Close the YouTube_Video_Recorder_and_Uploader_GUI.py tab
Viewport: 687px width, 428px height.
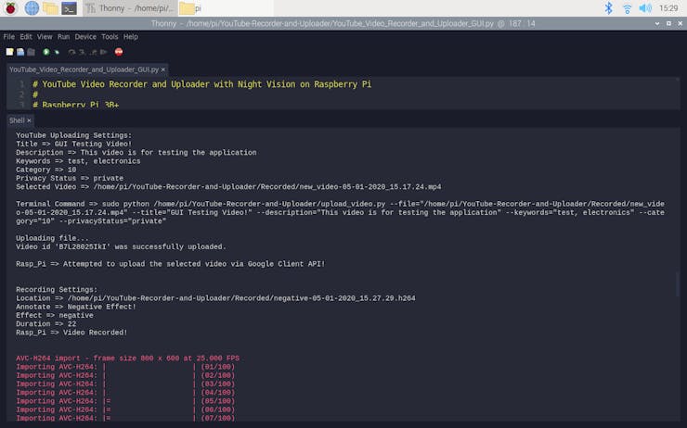click(163, 70)
